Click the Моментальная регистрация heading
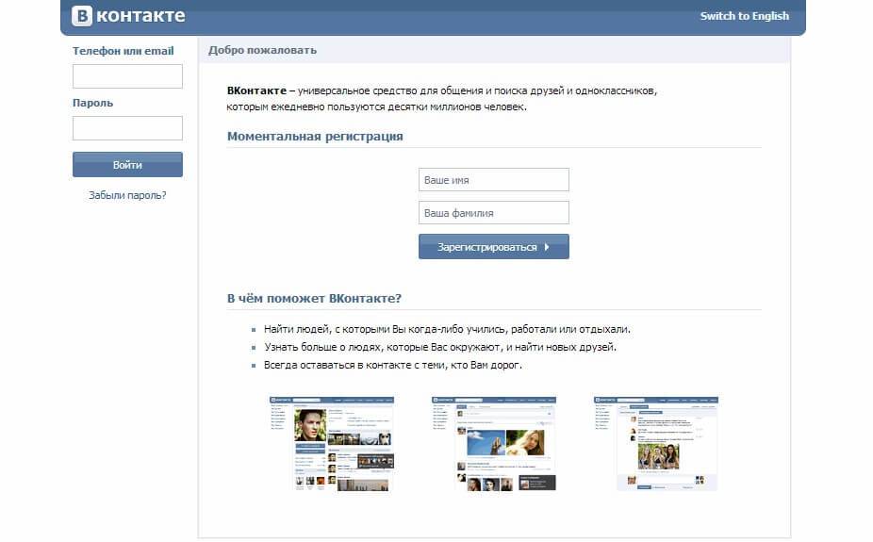The width and height of the screenshot is (873, 542). [315, 136]
